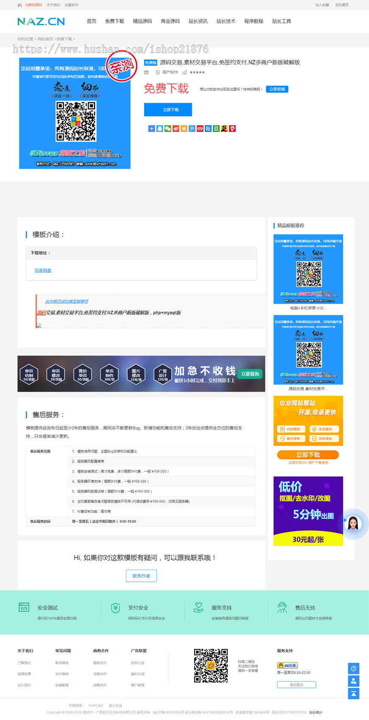Share to Sina Weibo icon
The width and height of the screenshot is (369, 720).
pyautogui.click(x=176, y=129)
